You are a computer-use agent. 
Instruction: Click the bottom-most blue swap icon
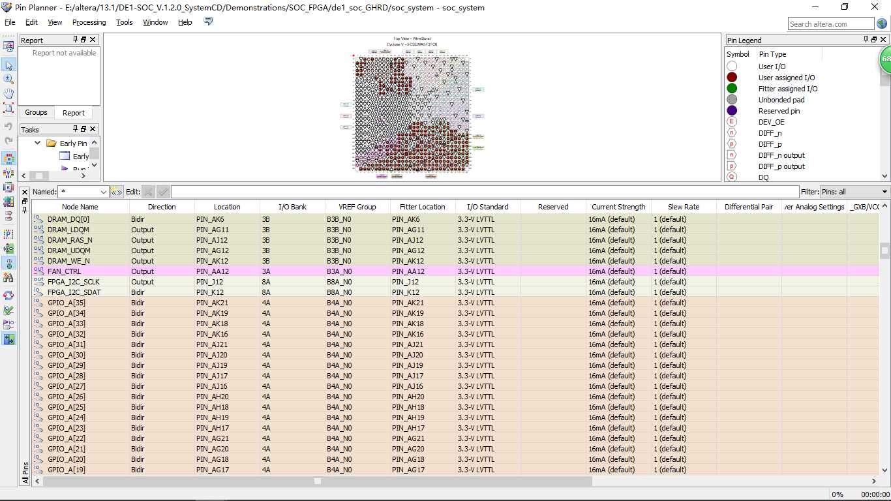[8, 339]
